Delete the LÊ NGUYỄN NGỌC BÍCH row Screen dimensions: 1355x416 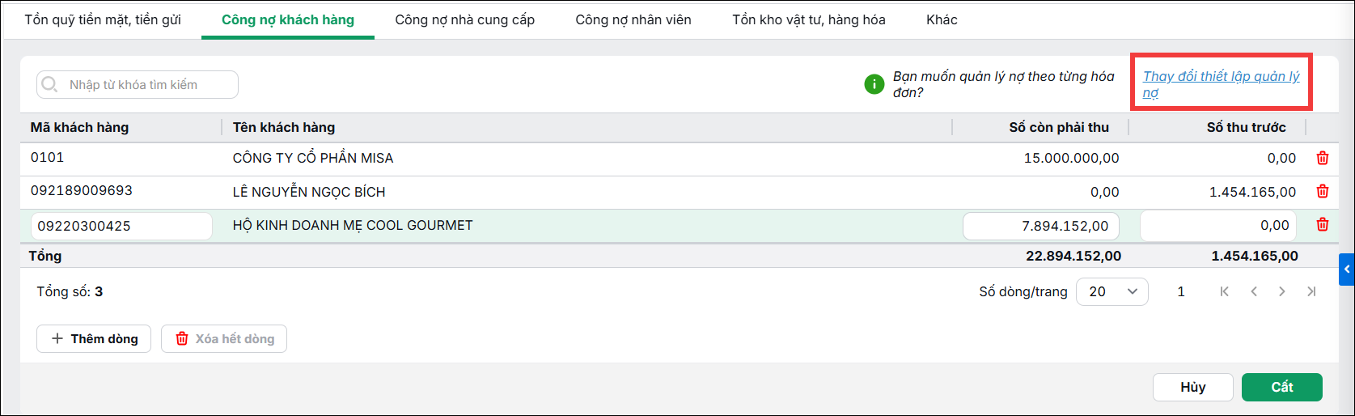click(1323, 192)
